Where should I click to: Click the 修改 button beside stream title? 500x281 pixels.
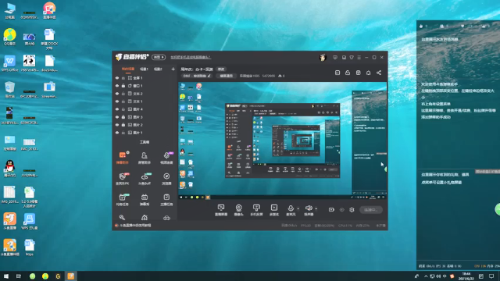pyautogui.click(x=221, y=69)
